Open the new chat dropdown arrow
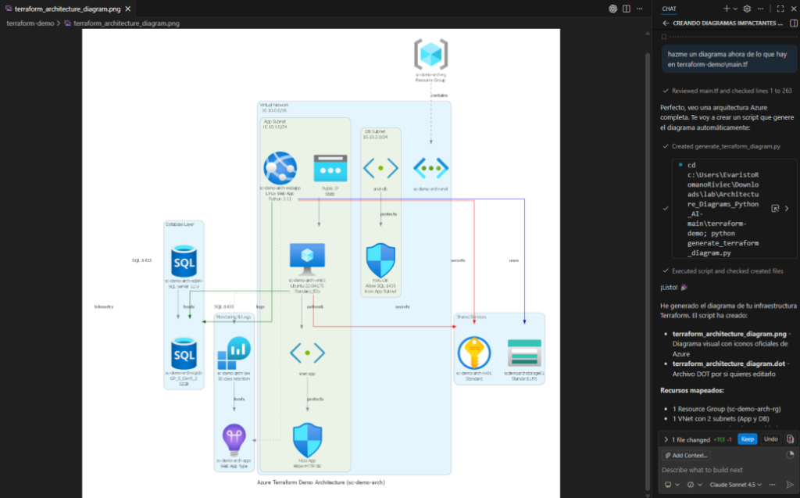Screen dimensions: 800x498 click(735, 9)
